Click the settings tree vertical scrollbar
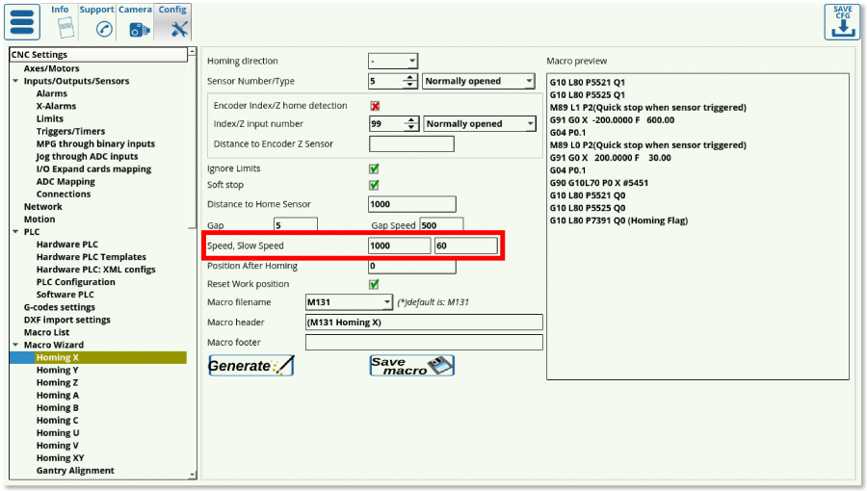Screen dimensions: 867x491 click(x=194, y=260)
